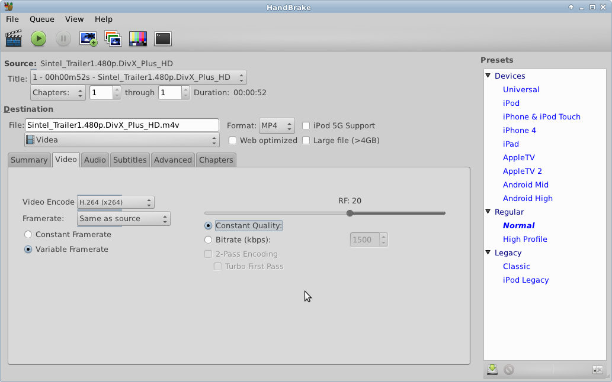Switch to the Summary tab
The height and width of the screenshot is (382, 612).
click(29, 160)
